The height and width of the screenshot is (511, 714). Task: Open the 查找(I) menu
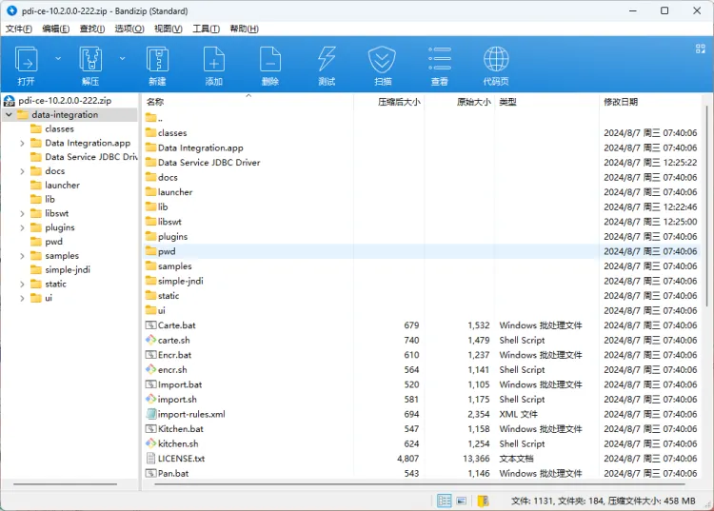[92, 29]
